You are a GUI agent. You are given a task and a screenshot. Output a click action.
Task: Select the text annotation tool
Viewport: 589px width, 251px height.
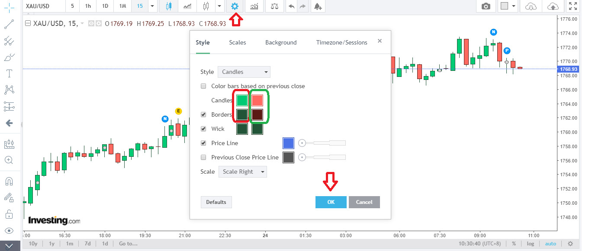pos(10,73)
